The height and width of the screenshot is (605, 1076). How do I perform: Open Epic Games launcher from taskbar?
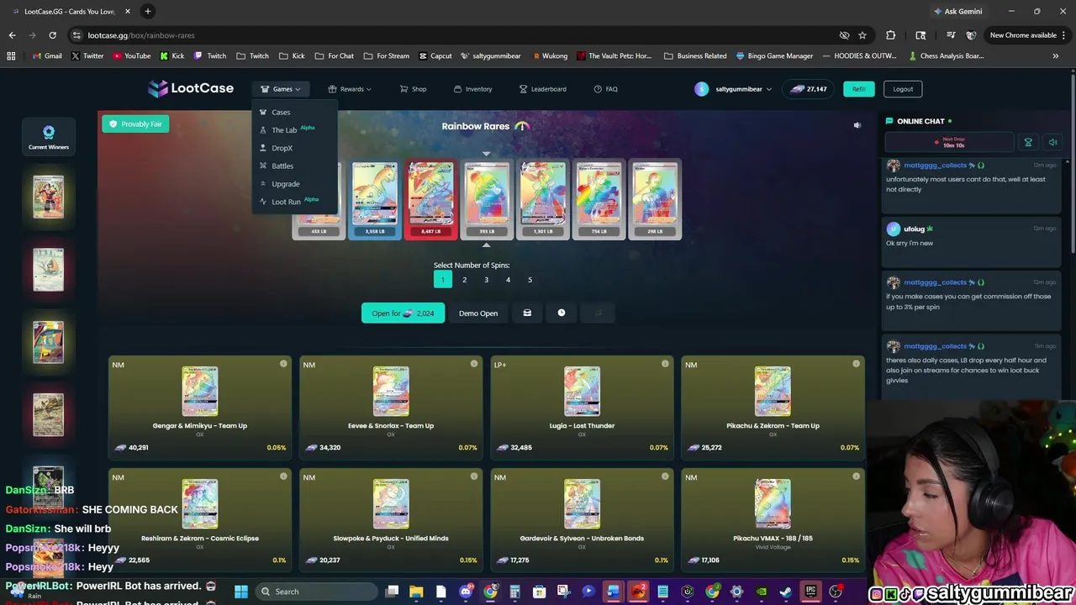point(810,592)
